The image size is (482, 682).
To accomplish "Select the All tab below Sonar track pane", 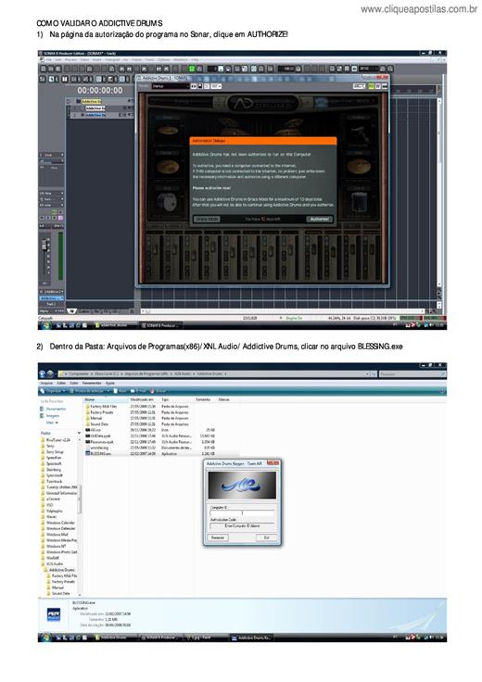I will [72, 311].
